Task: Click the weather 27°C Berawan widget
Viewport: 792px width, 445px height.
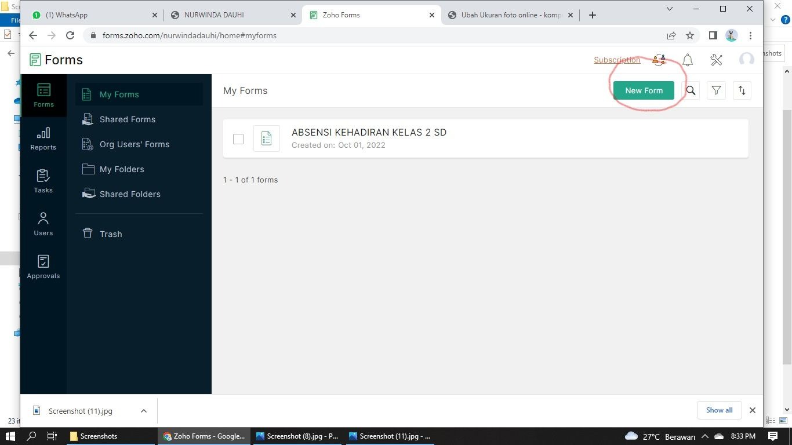Action: [x=660, y=436]
